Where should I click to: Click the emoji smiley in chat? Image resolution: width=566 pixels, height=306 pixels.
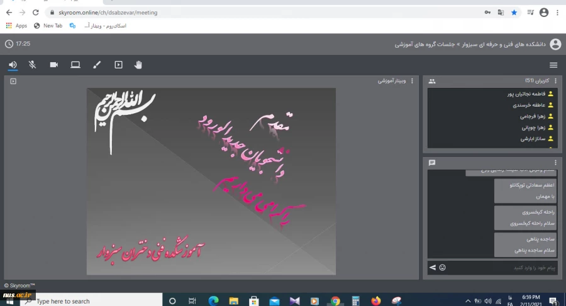coord(442,268)
